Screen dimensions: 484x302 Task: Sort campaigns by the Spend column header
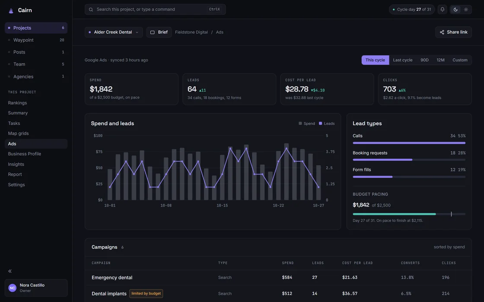tap(288, 263)
